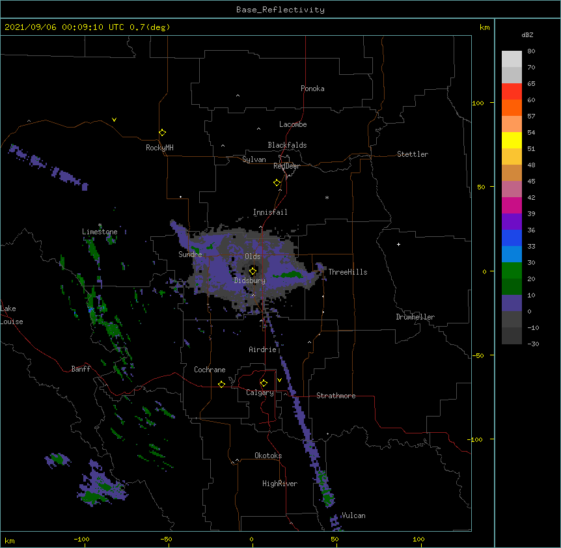Click the Limestone label

pos(100,232)
